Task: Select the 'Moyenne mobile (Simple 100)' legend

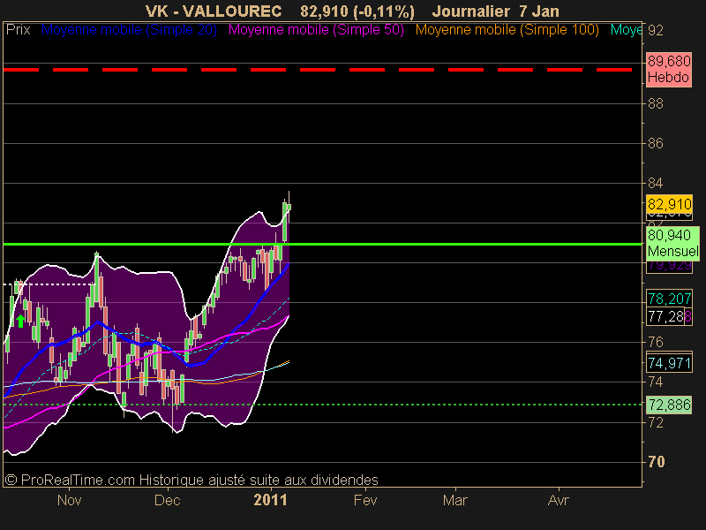Action: [x=507, y=30]
